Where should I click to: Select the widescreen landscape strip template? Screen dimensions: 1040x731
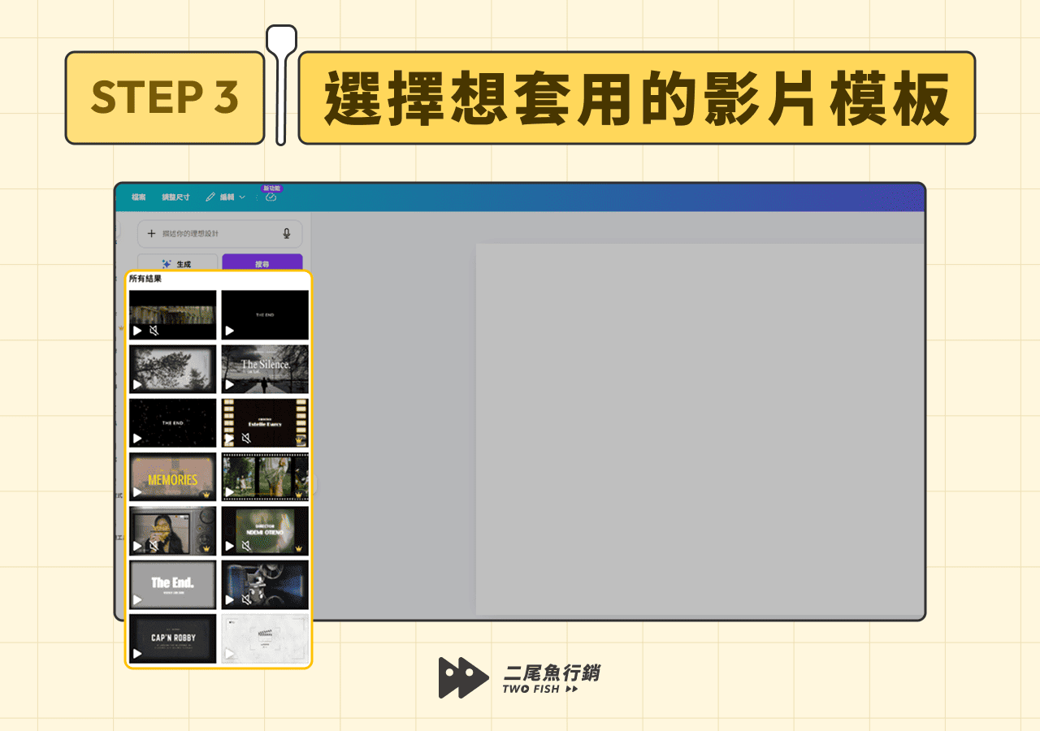pos(173,315)
